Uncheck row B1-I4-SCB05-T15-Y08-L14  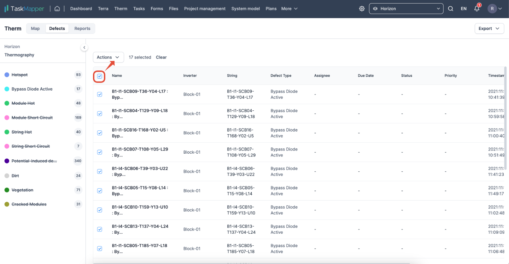[100, 191]
